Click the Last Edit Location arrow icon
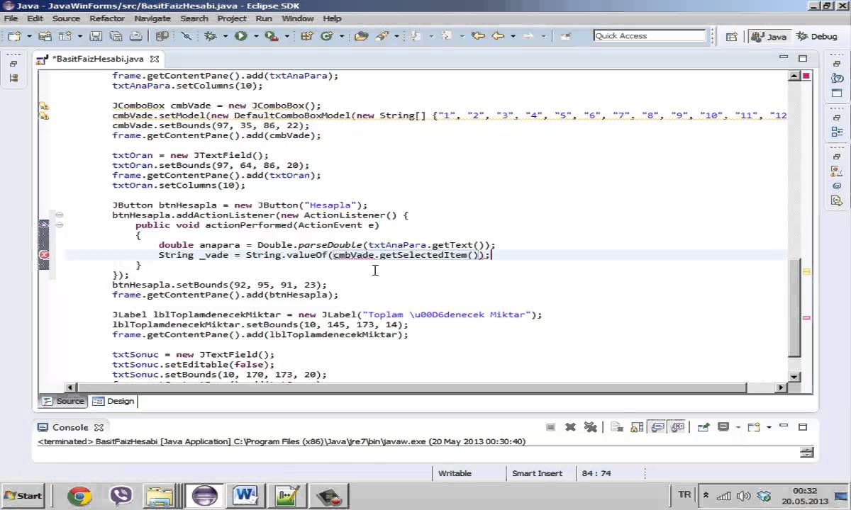This screenshot has width=851, height=510. [478, 36]
